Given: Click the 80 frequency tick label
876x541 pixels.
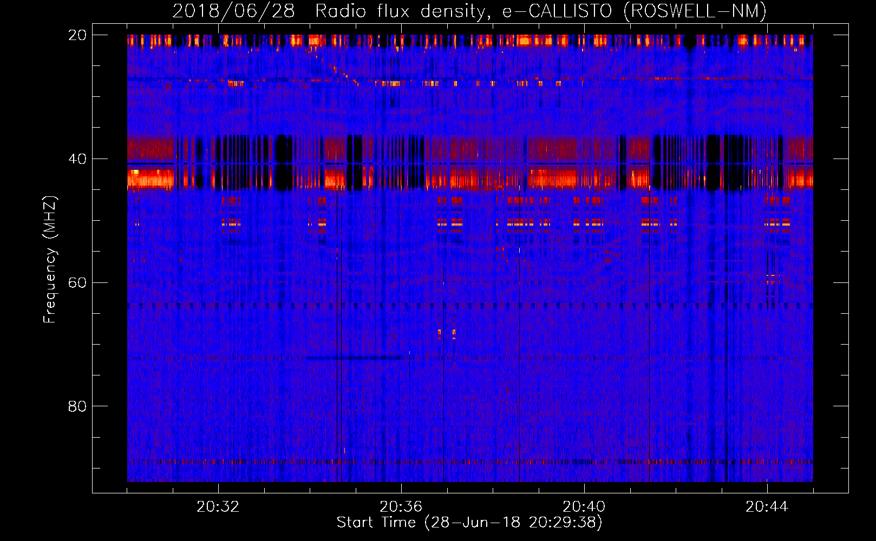Looking at the screenshot, I should tap(77, 406).
